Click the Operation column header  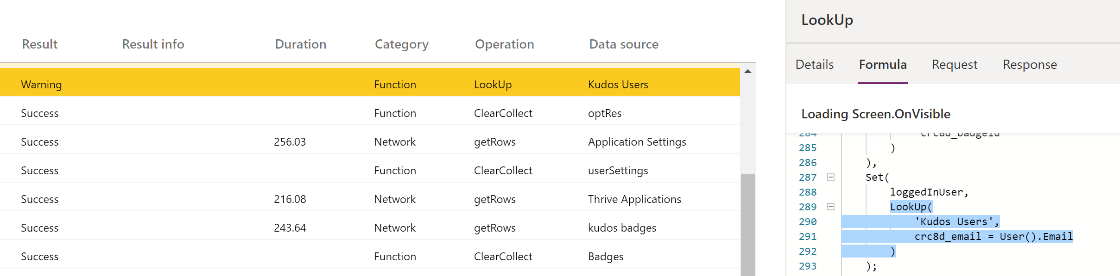504,44
